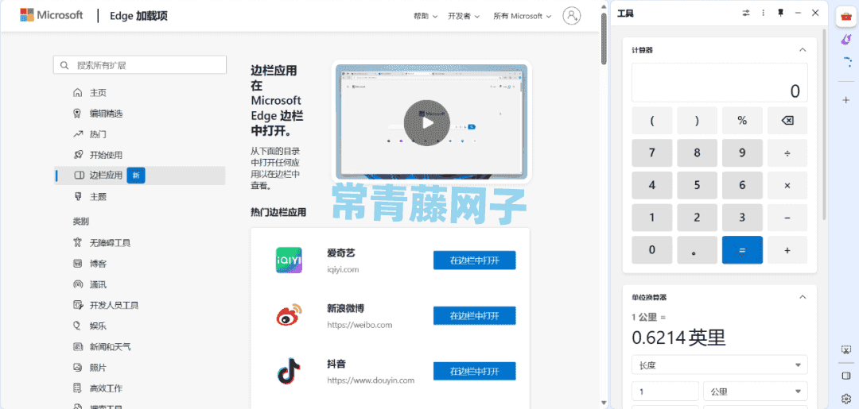Open the 长度 unit type dropdown

(x=719, y=365)
